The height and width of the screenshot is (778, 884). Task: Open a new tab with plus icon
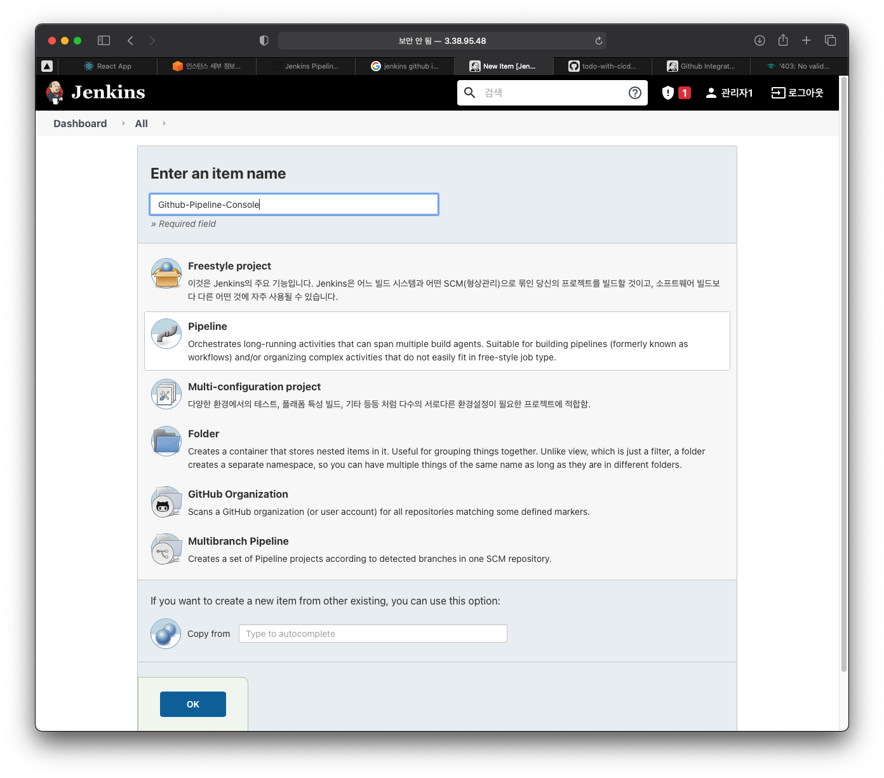click(807, 41)
